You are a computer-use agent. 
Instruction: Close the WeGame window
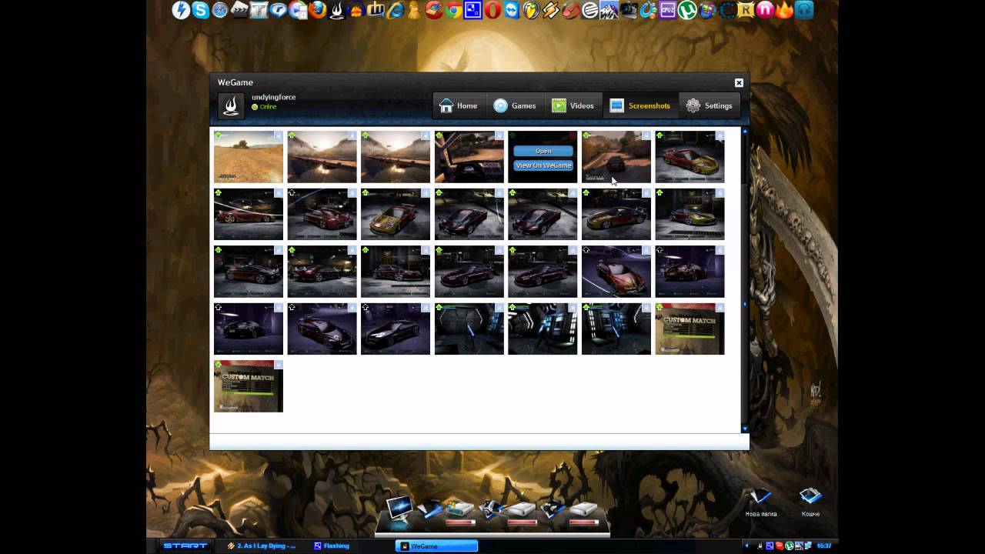point(739,82)
